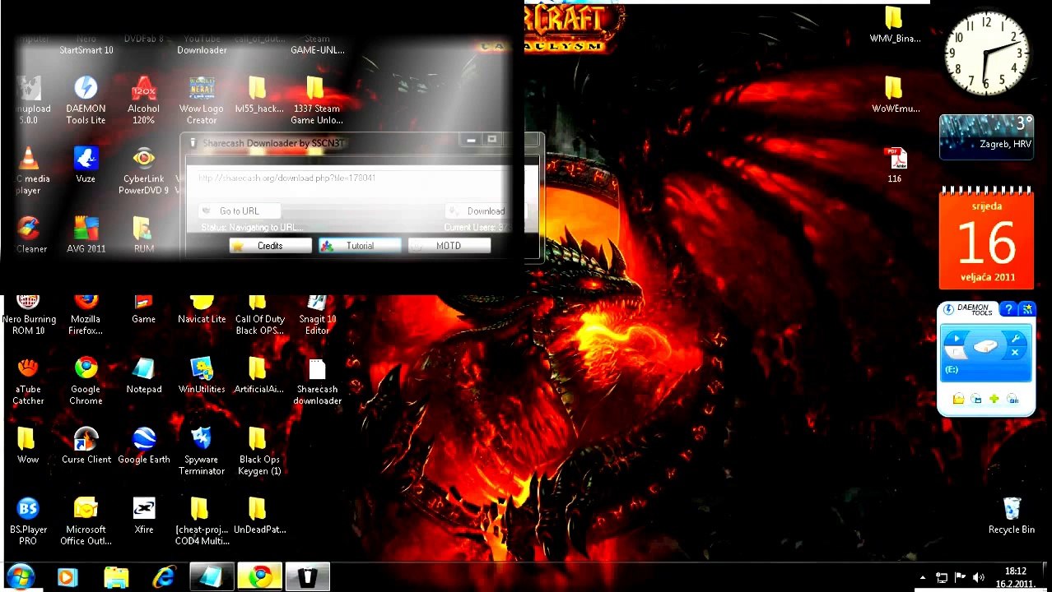Select Wow Logo Creator desktop icon
Screen dimensions: 1052x592
202,100
